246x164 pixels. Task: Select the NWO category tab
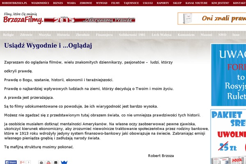click(x=222, y=35)
